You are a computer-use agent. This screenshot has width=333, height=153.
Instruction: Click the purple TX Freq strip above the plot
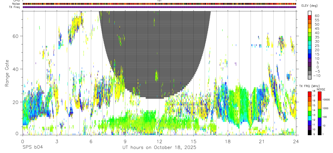tap(159, 7)
